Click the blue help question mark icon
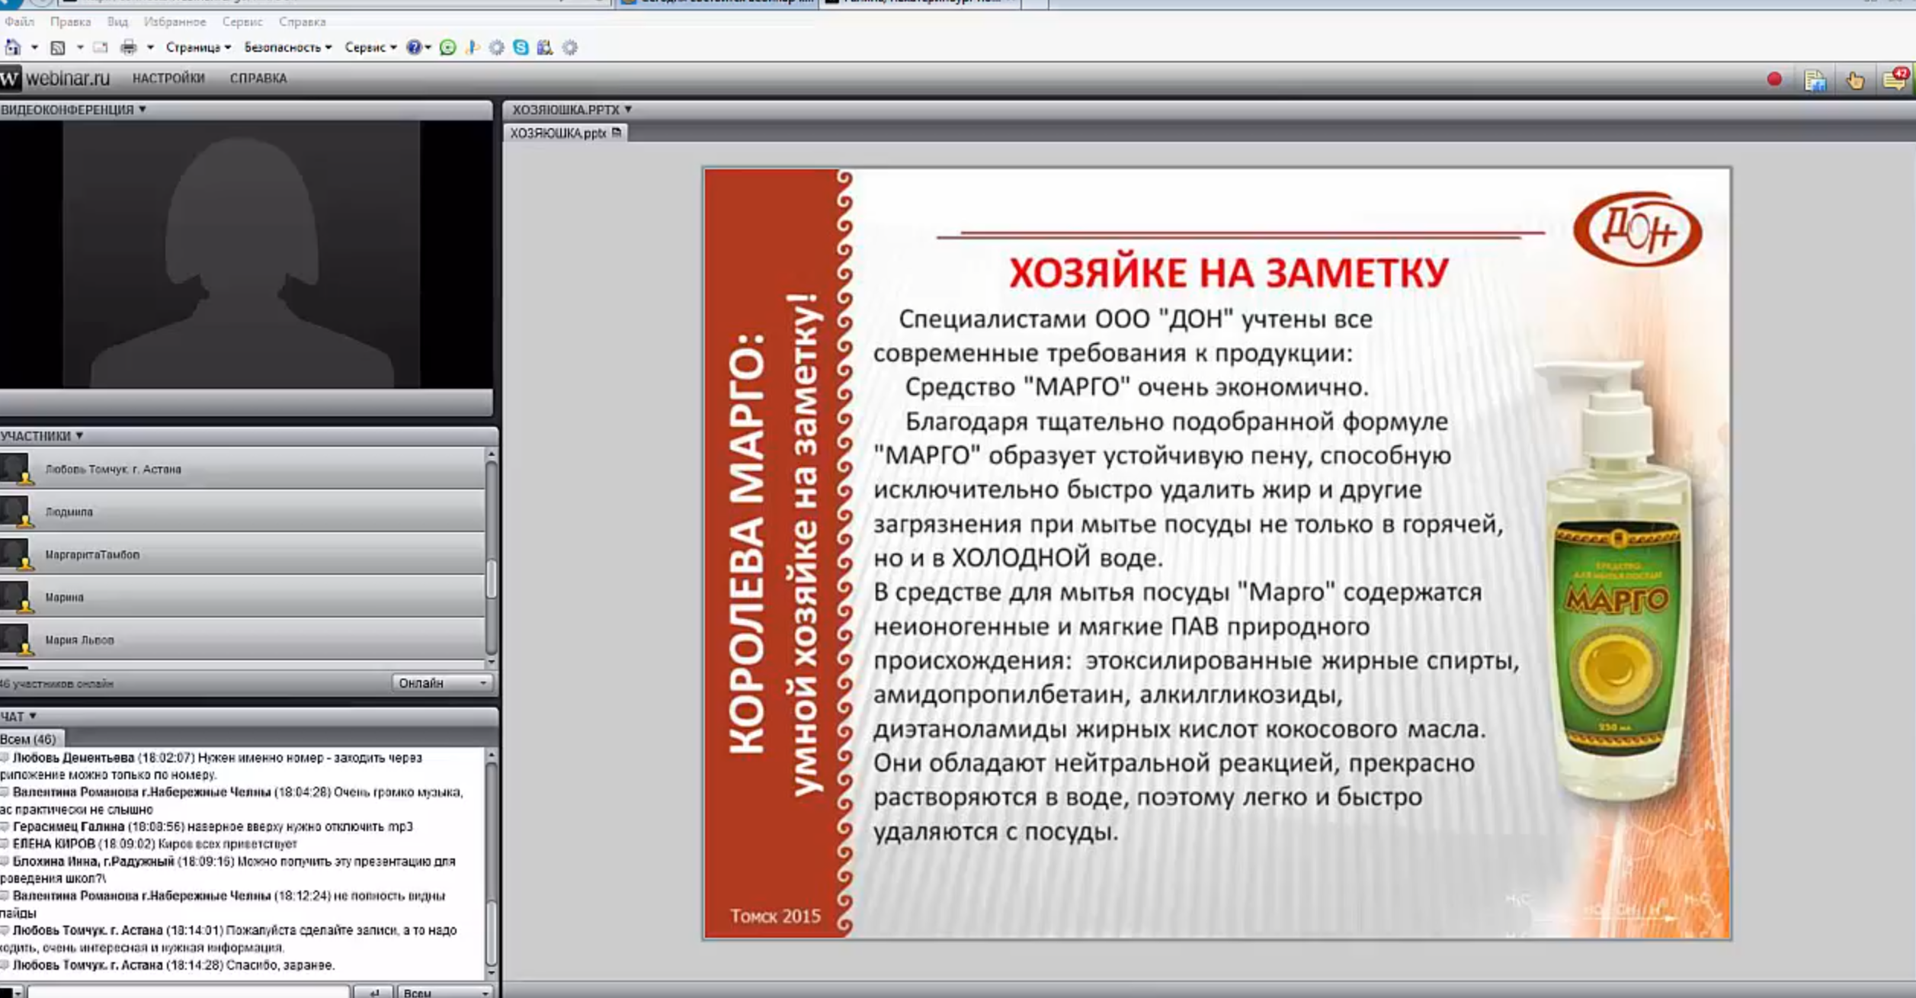This screenshot has width=1916, height=998. click(x=413, y=48)
